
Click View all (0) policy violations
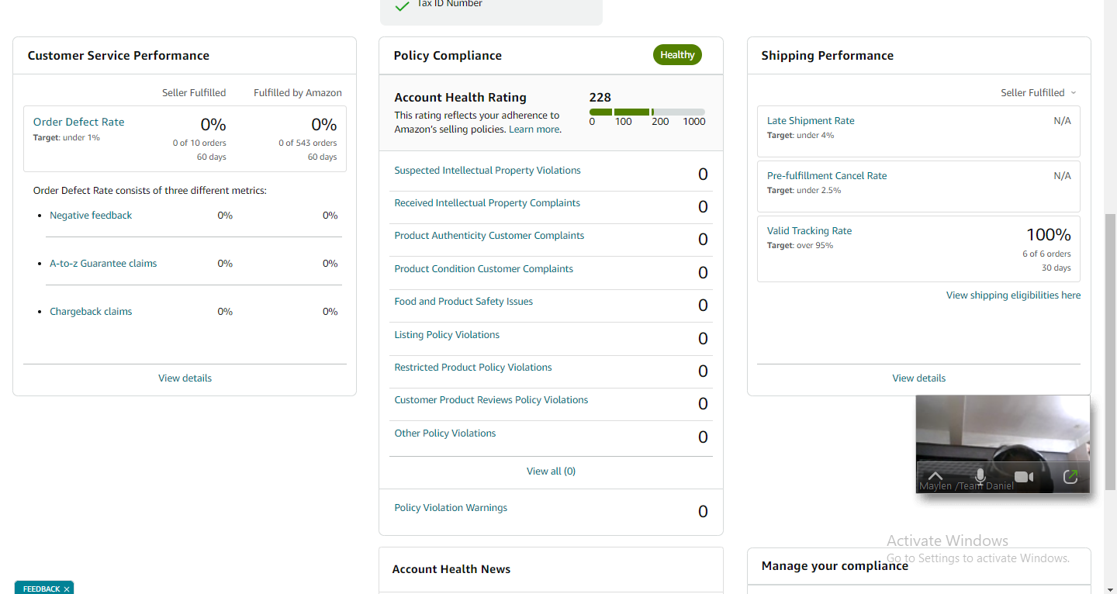coord(551,471)
